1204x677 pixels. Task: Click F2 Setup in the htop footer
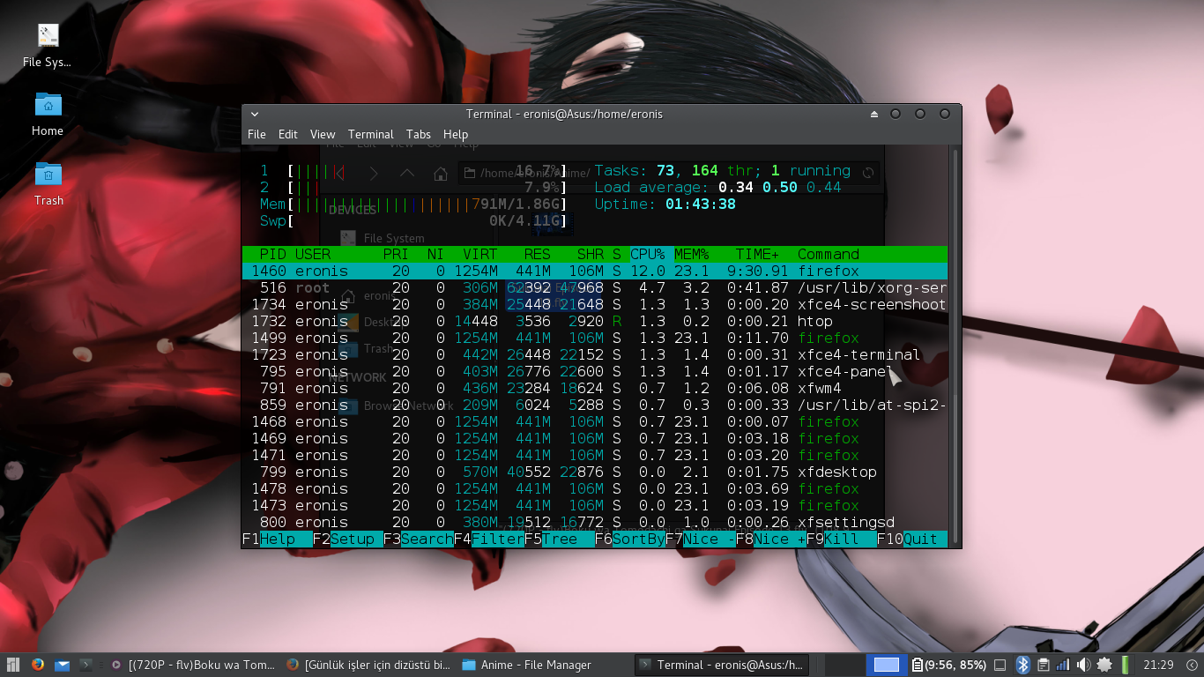(x=348, y=539)
